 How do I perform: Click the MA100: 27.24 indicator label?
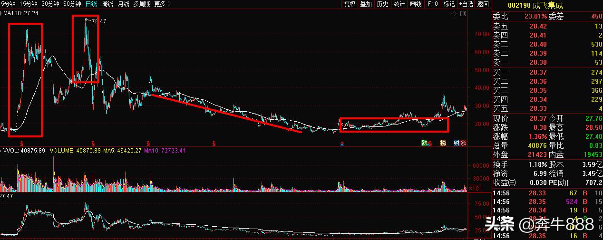tap(21, 13)
